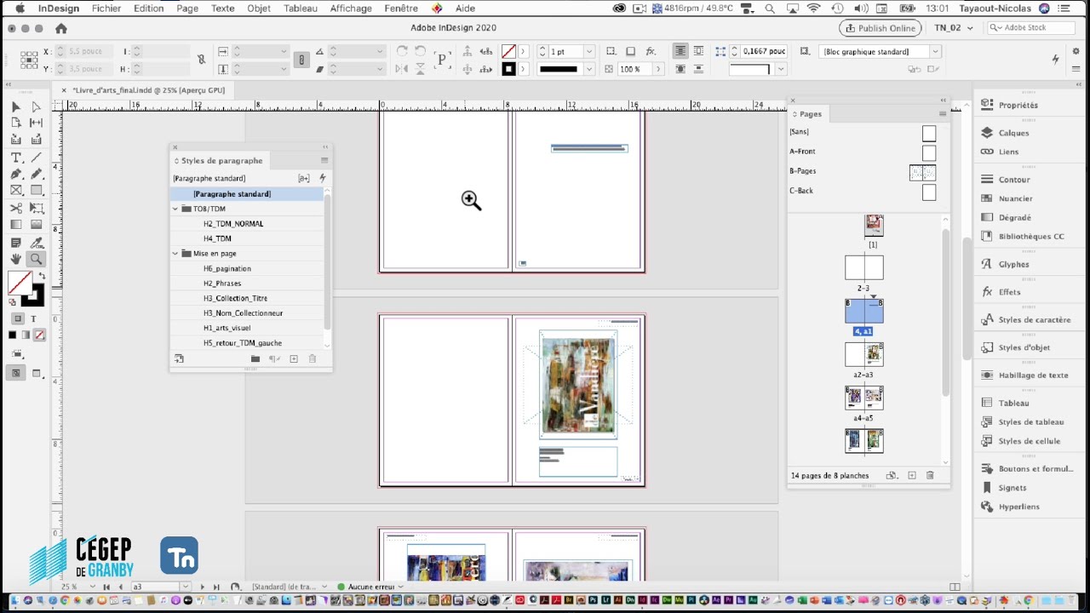Select the Rectangle Frame tool
The image size is (1090, 613).
15,191
